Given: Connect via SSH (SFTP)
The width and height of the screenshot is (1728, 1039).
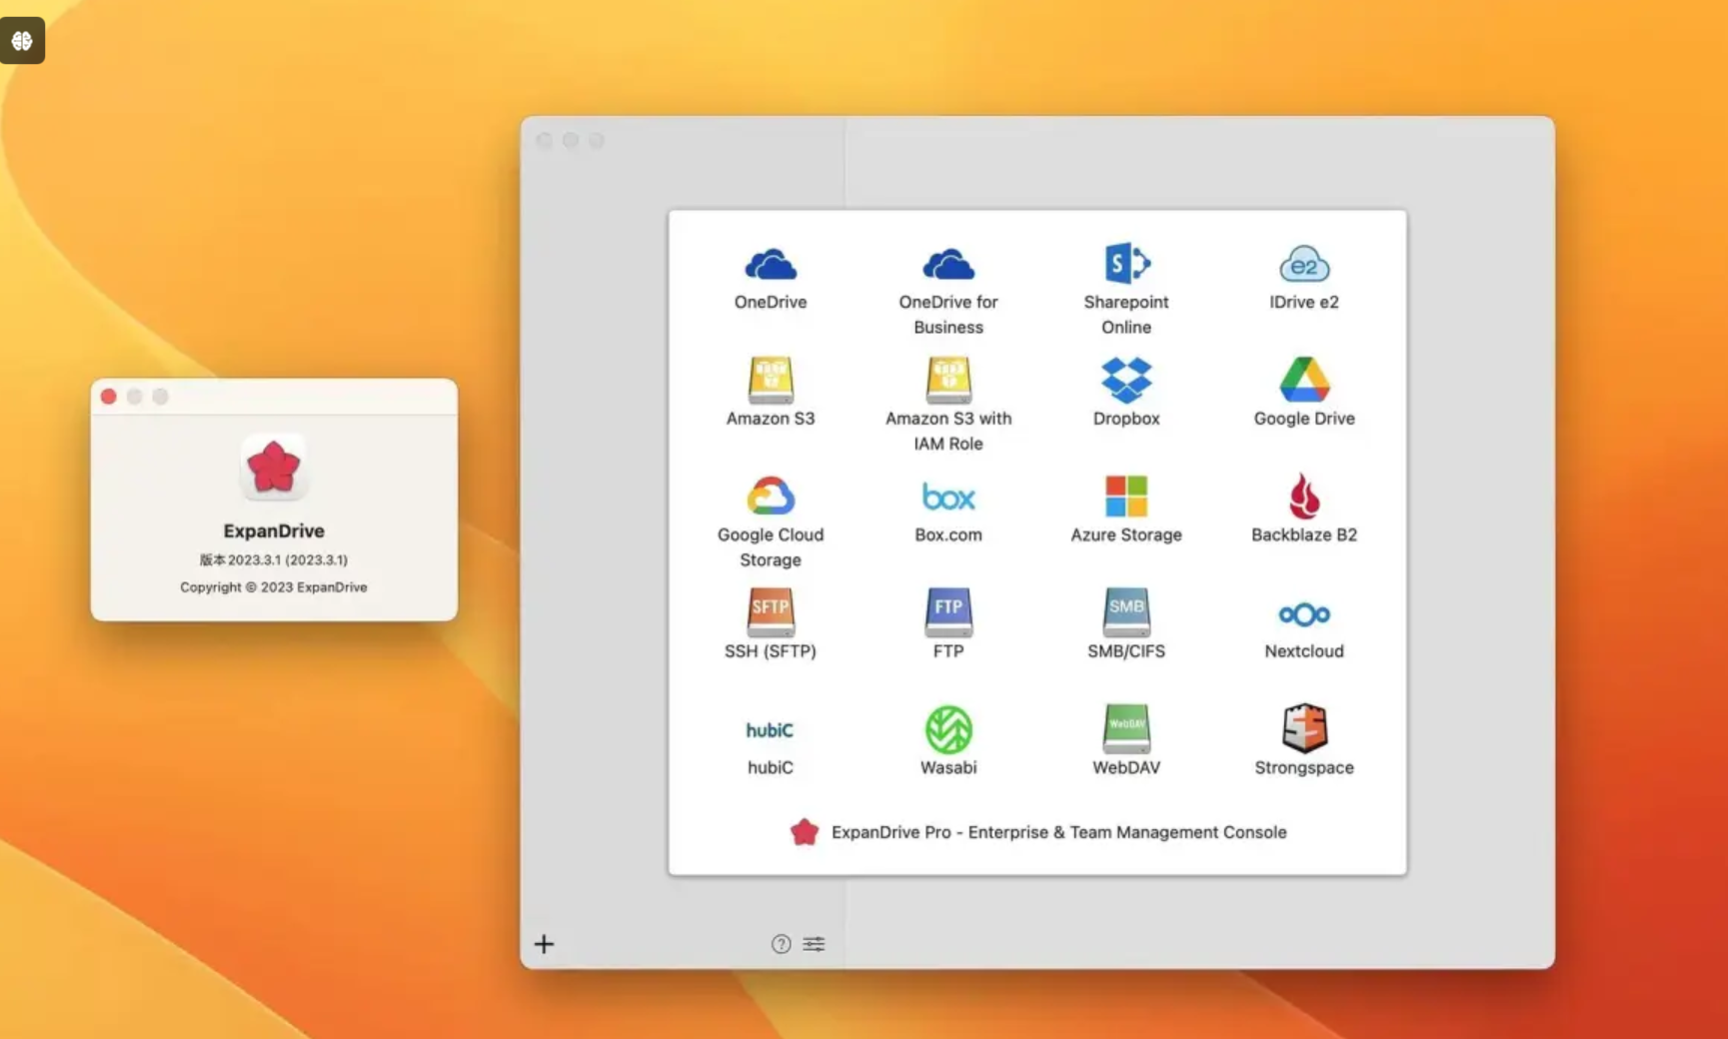Looking at the screenshot, I should 770,612.
